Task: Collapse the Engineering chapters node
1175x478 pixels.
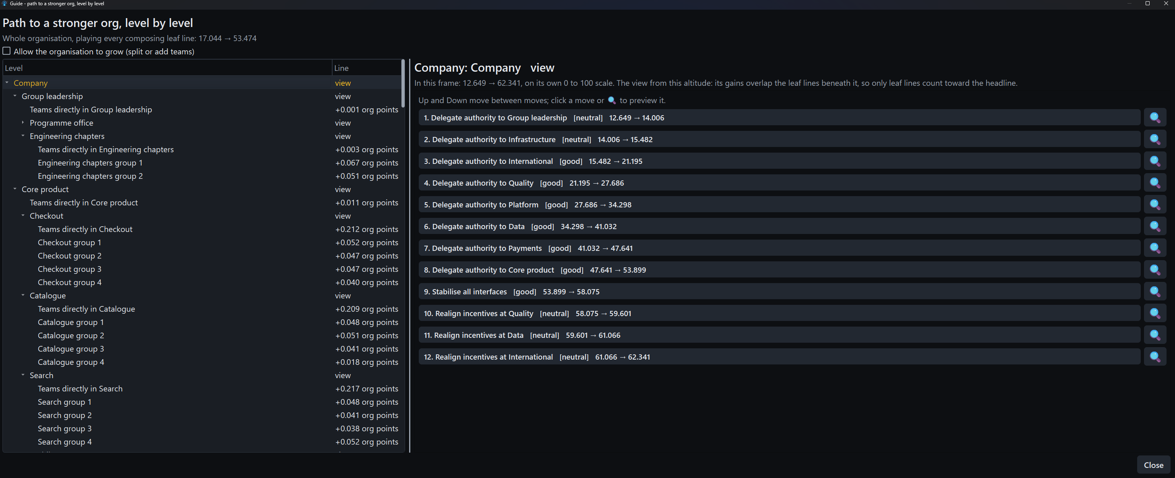Action: click(23, 136)
